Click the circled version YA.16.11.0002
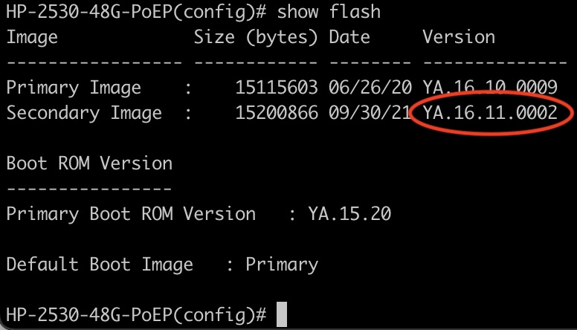577x330 pixels. (x=489, y=113)
